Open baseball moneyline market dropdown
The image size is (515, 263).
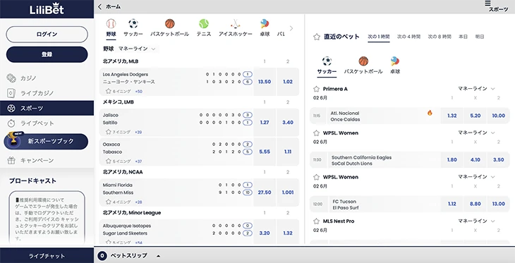(137, 49)
